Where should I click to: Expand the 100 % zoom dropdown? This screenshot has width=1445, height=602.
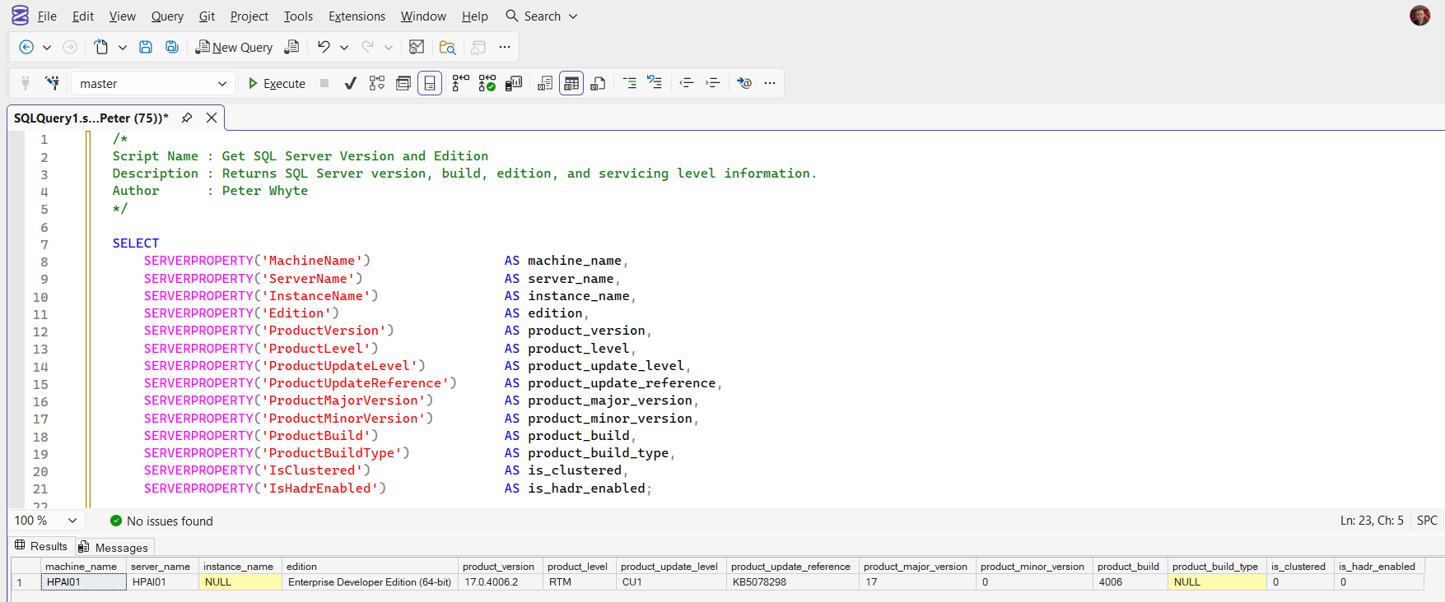coord(72,521)
